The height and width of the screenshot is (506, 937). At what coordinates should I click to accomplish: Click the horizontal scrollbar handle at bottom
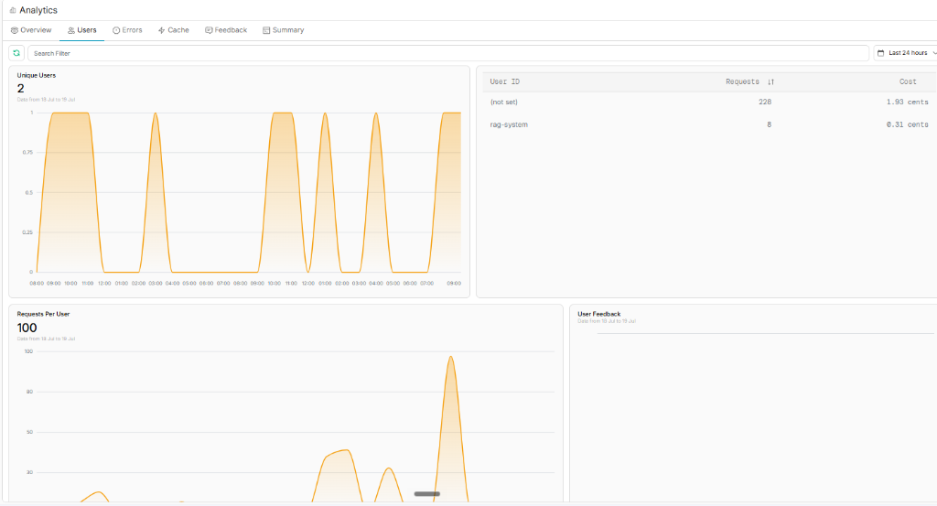(427, 494)
